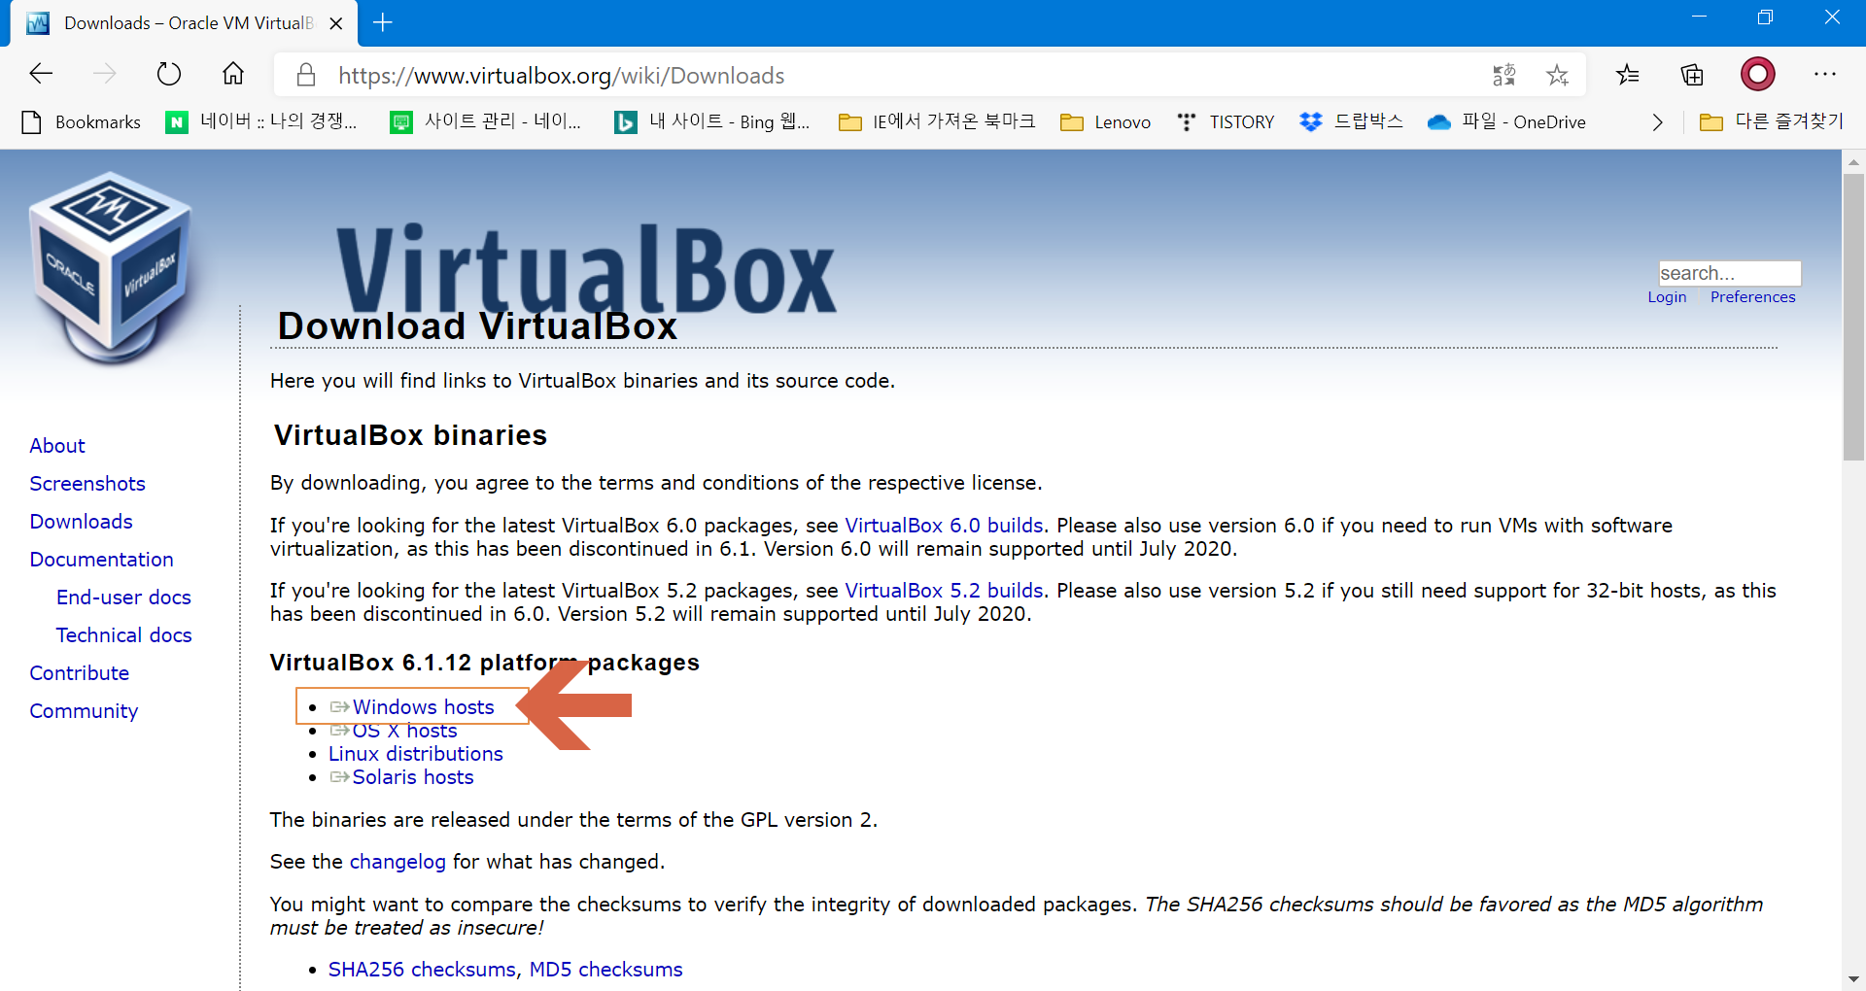The width and height of the screenshot is (1866, 991).
Task: Open the Collections panel
Action: tap(1692, 75)
